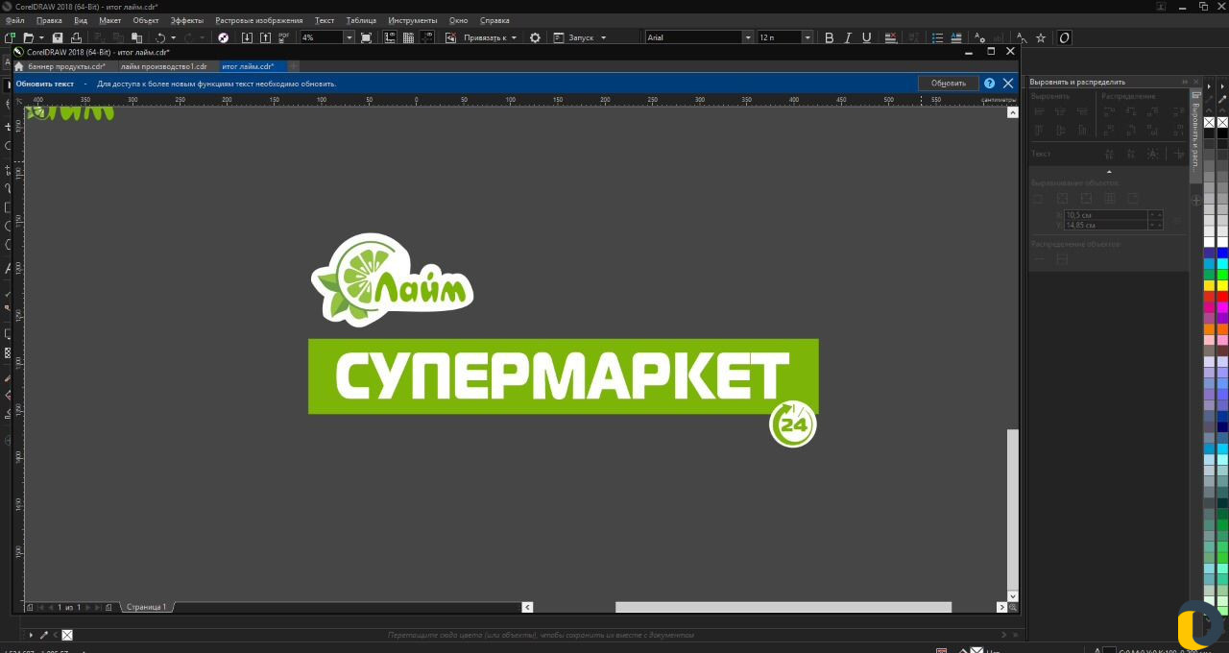Click the Export icon
The image size is (1229, 653).
click(265, 37)
